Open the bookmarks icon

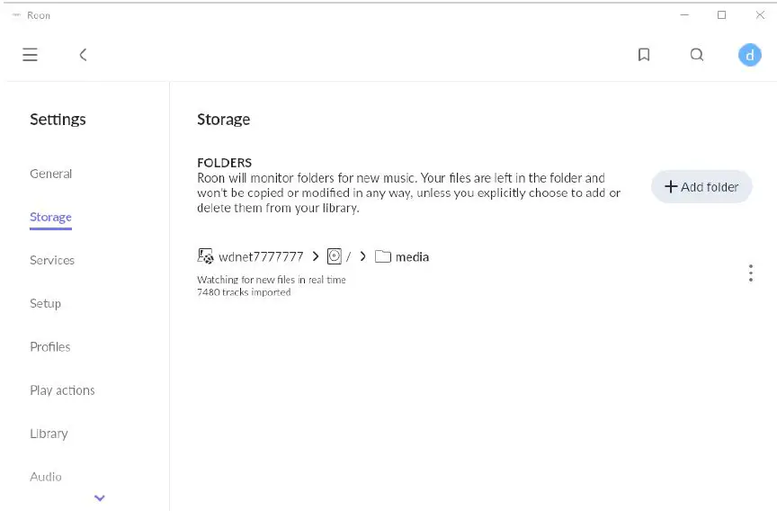click(644, 55)
